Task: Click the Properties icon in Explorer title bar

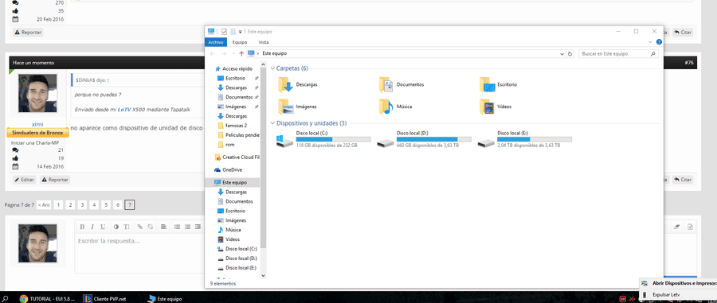Action: (224, 32)
